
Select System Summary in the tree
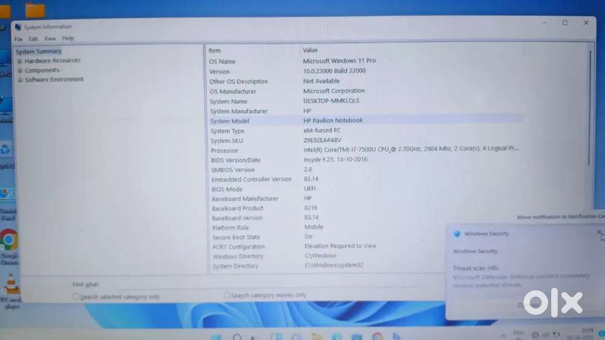[39, 51]
